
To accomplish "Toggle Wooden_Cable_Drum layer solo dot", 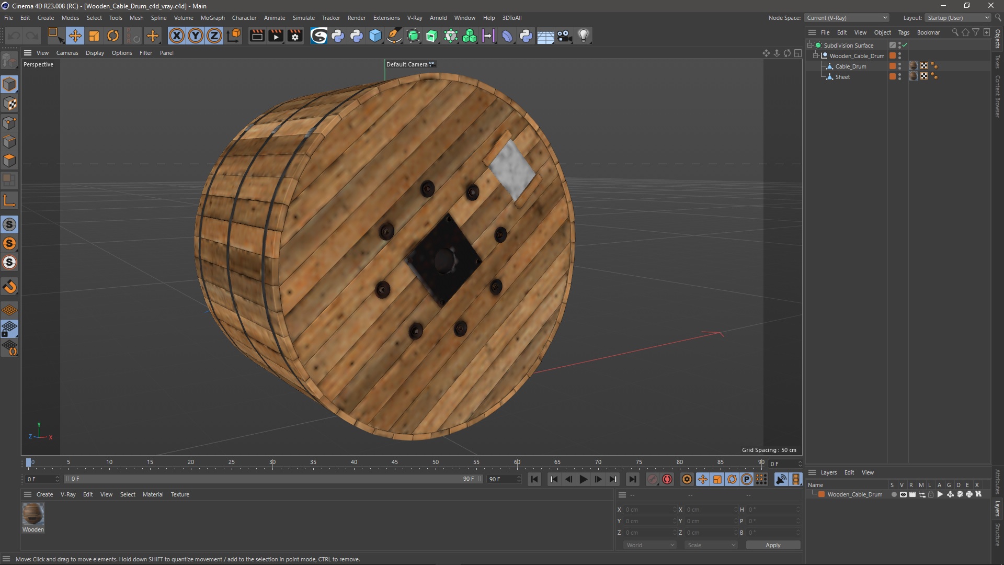I will point(894,494).
